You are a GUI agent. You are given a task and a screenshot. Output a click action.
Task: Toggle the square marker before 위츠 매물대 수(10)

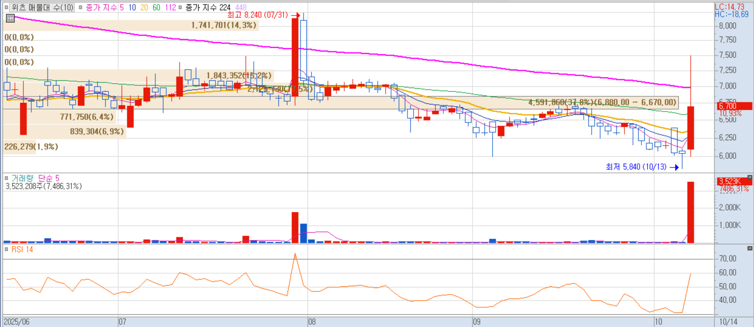coord(6,7)
